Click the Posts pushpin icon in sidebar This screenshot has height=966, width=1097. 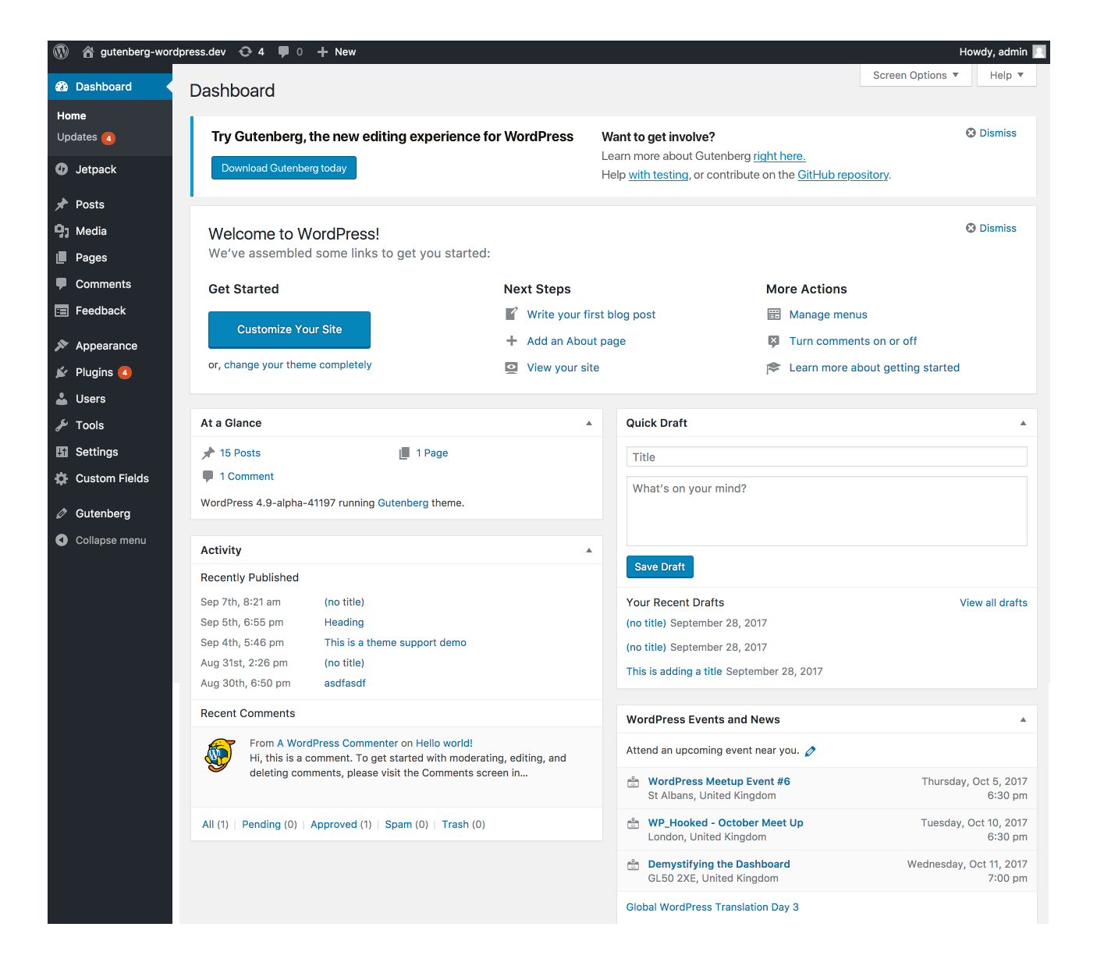[62, 204]
